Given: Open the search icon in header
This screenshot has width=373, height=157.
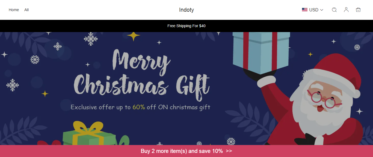Looking at the screenshot, I should (334, 10).
